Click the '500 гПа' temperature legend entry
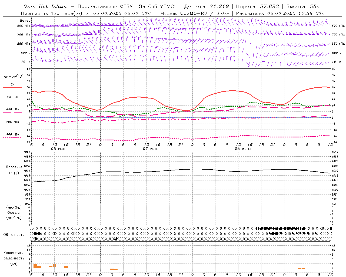The height and width of the screenshot is (277, 346). tap(13, 134)
